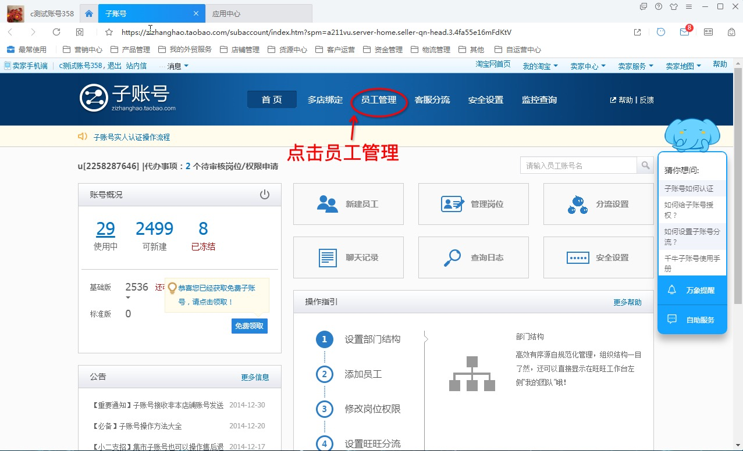
Task: Expand 卖家中心 dropdown menu
Action: click(588, 66)
